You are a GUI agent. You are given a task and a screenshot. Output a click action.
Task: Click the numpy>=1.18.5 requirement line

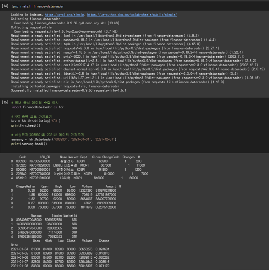pos(127,52)
